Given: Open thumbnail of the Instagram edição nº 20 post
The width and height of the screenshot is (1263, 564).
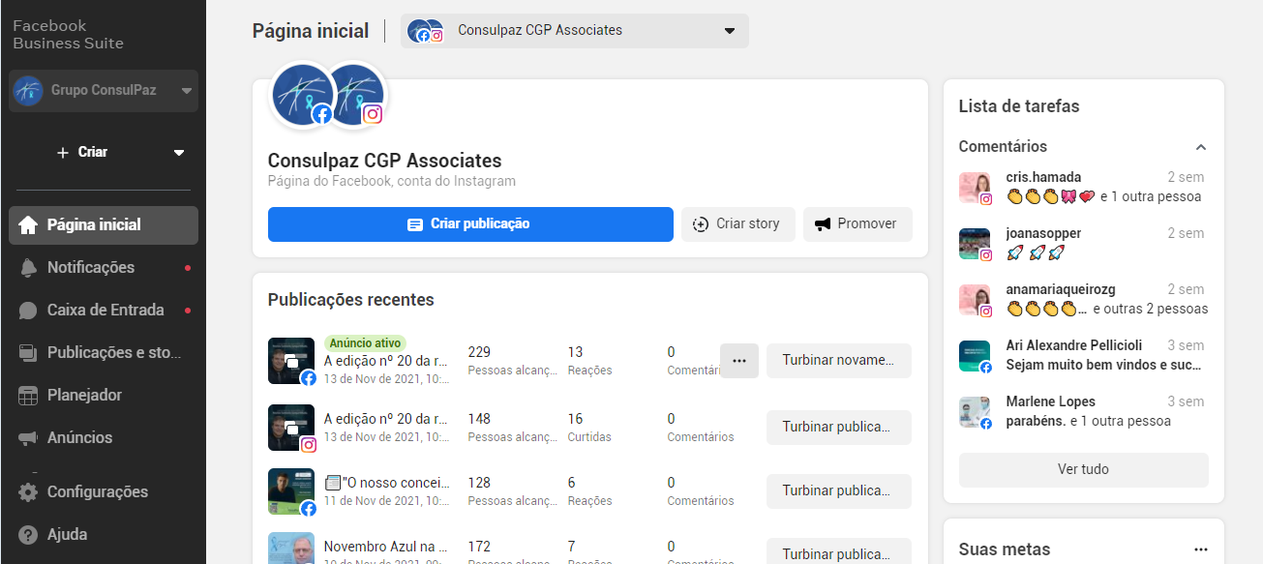Looking at the screenshot, I should coord(291,428).
